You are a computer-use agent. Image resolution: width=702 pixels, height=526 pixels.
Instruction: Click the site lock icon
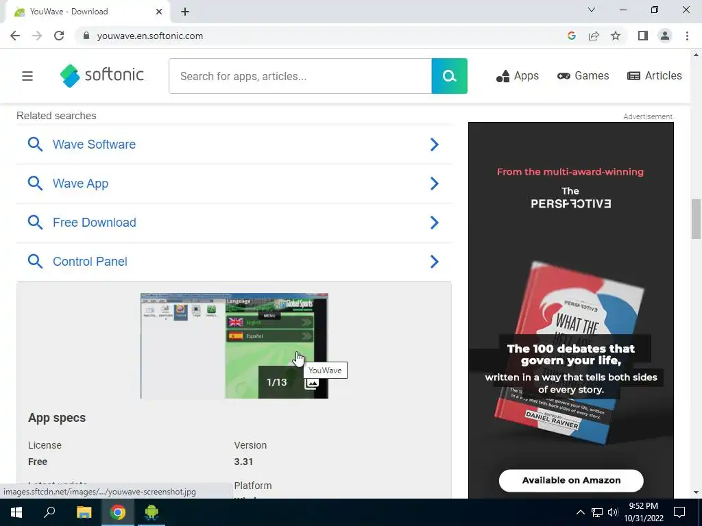86,36
